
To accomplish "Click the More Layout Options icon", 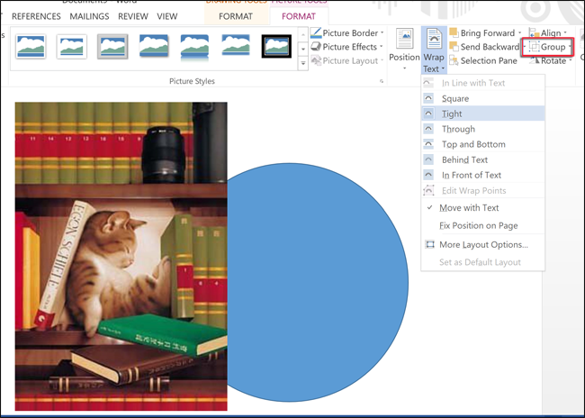I will 430,244.
